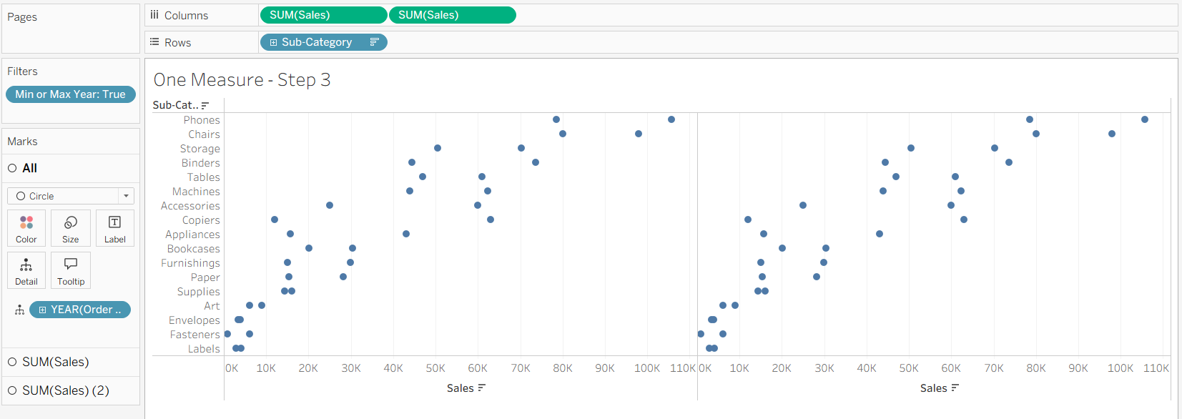The image size is (1182, 419).
Task: Click the One Measure - Step 3 title
Action: [x=242, y=80]
